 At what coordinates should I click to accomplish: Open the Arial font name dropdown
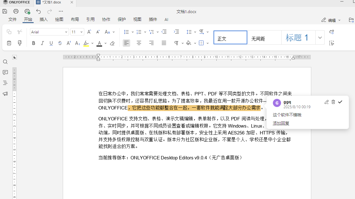[x=66, y=32]
